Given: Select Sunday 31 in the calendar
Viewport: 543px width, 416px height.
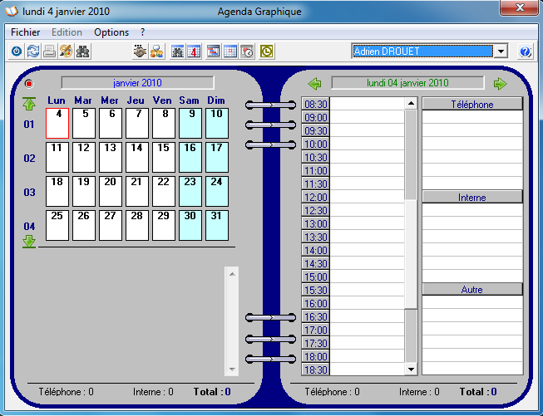Looking at the screenshot, I should 217,225.
